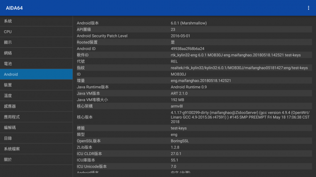316x177 pixels.
Task: Click the realtek/rtk_kylin32 fingerprint value
Action: pos(239,68)
